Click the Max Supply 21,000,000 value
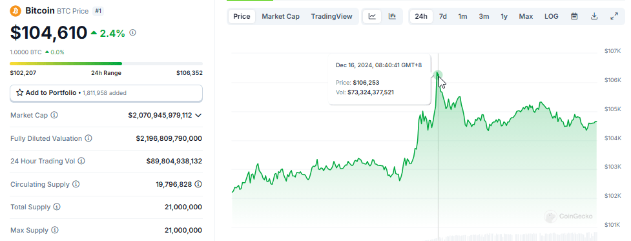 [x=183, y=230]
